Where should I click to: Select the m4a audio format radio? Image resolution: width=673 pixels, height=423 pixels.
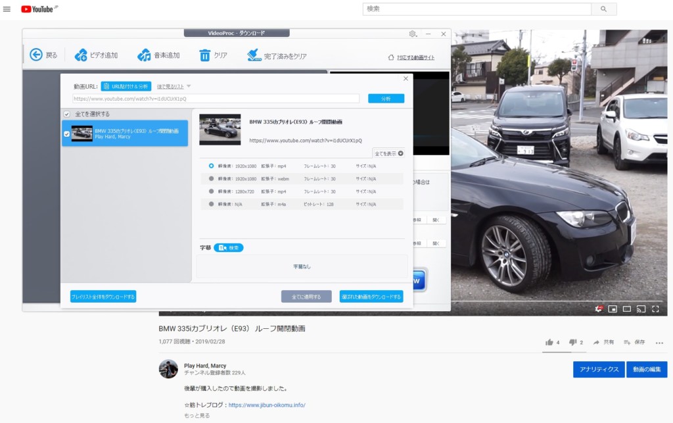point(211,204)
